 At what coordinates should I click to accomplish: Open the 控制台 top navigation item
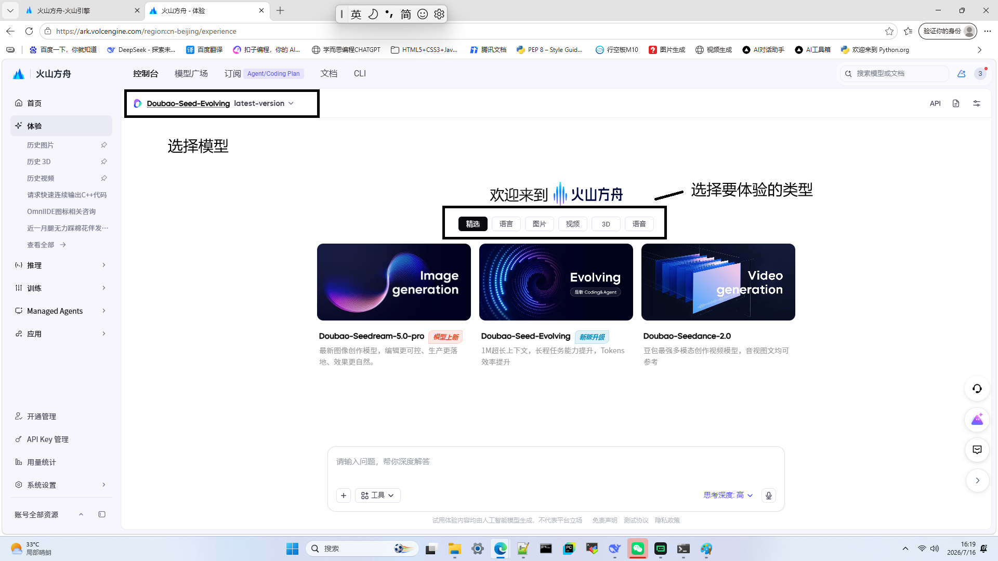(x=146, y=74)
